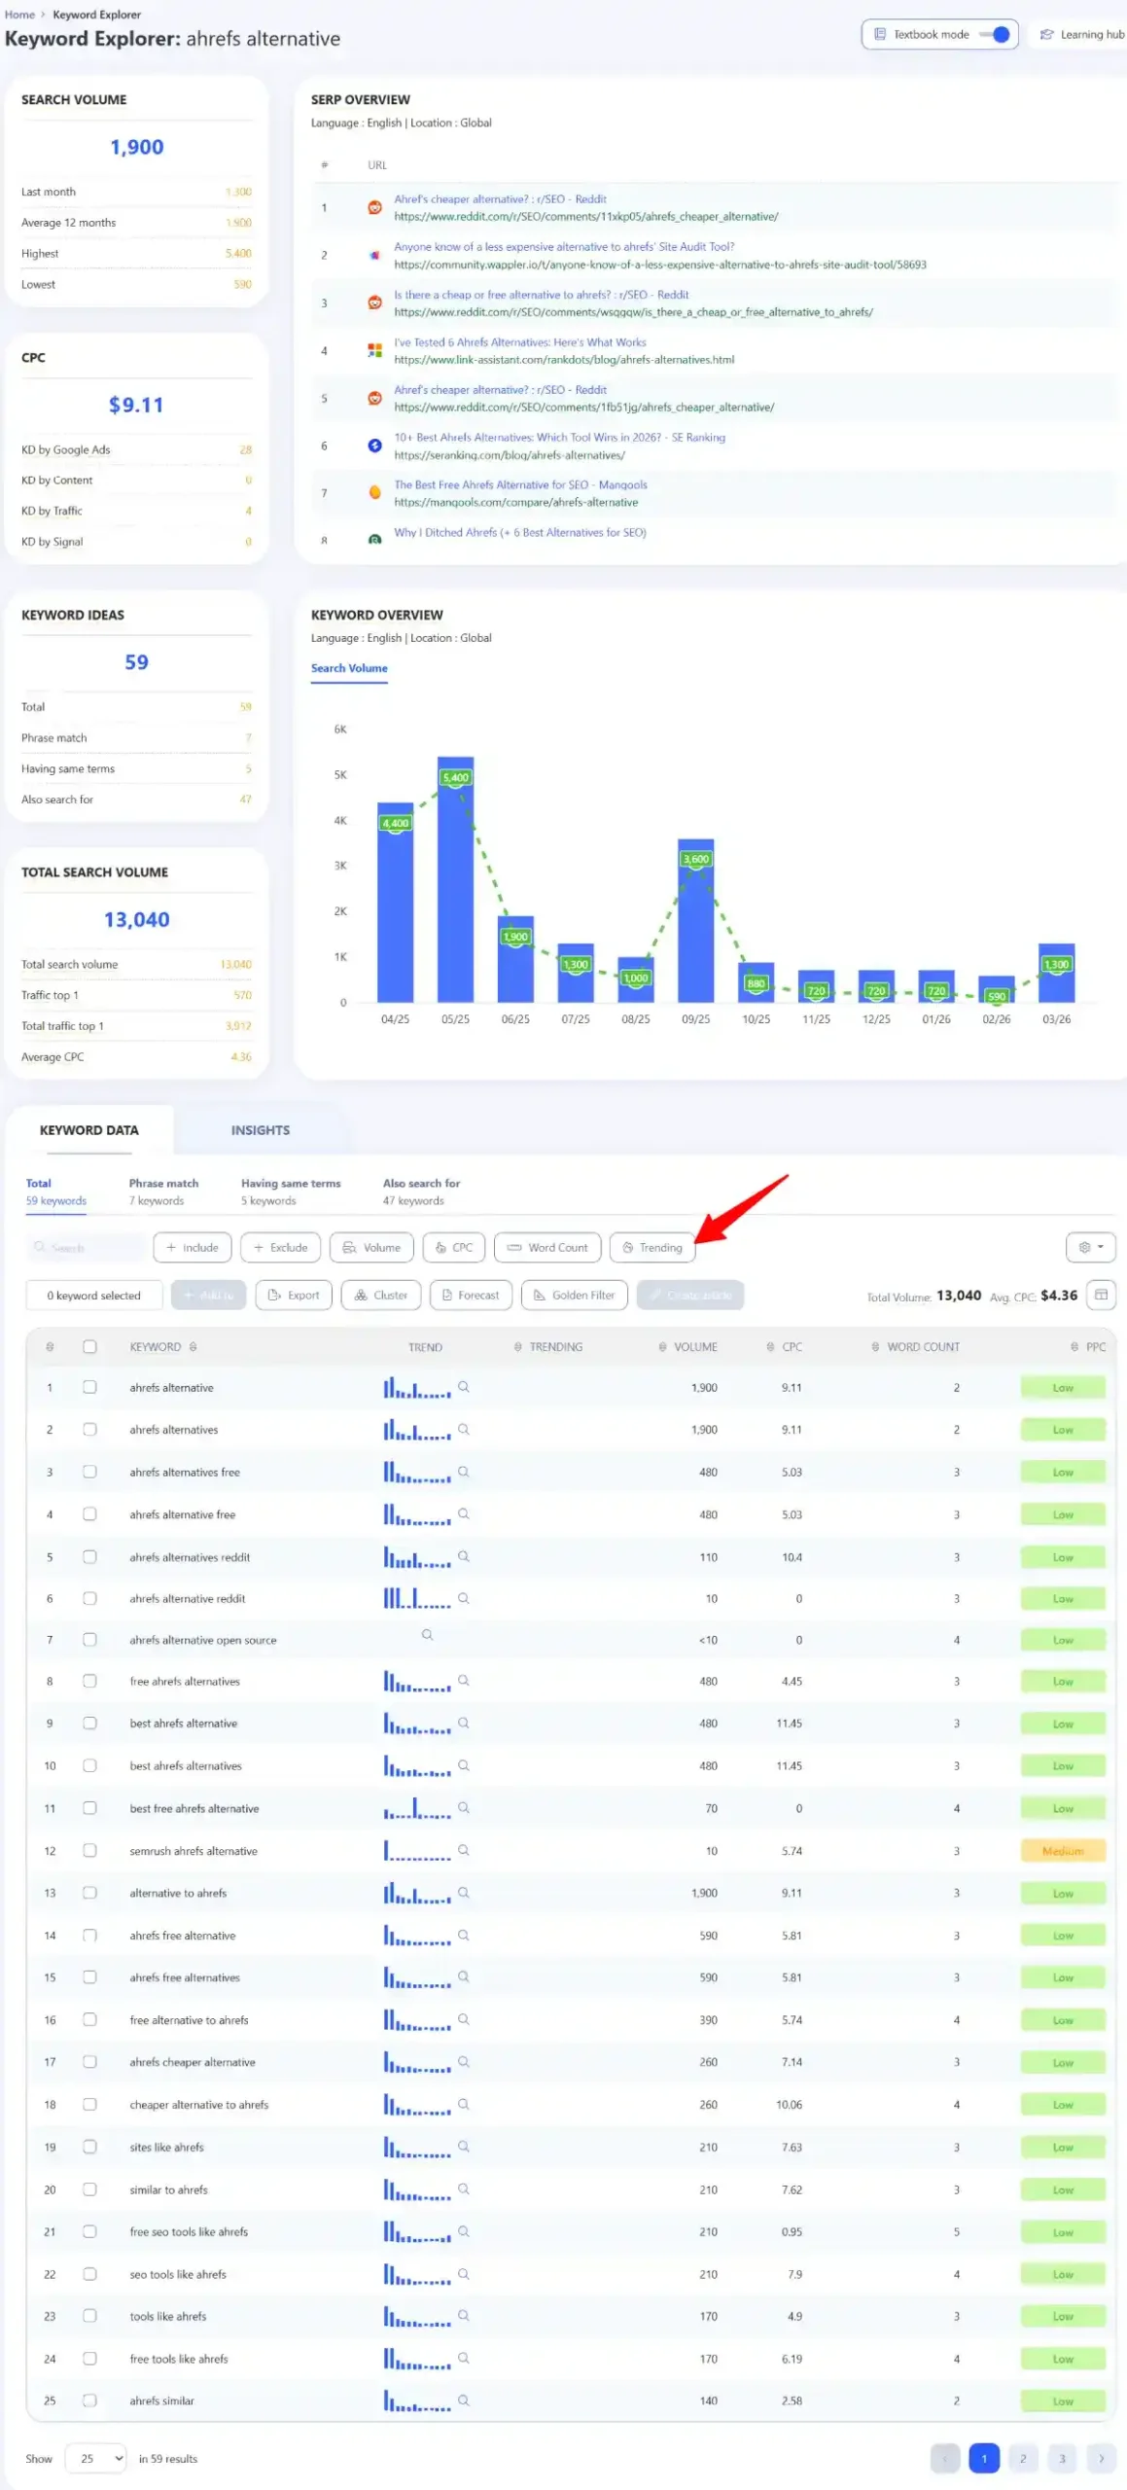Image resolution: width=1127 pixels, height=2490 pixels.
Task: Select the Phrase match keywords tab
Action: (163, 1192)
